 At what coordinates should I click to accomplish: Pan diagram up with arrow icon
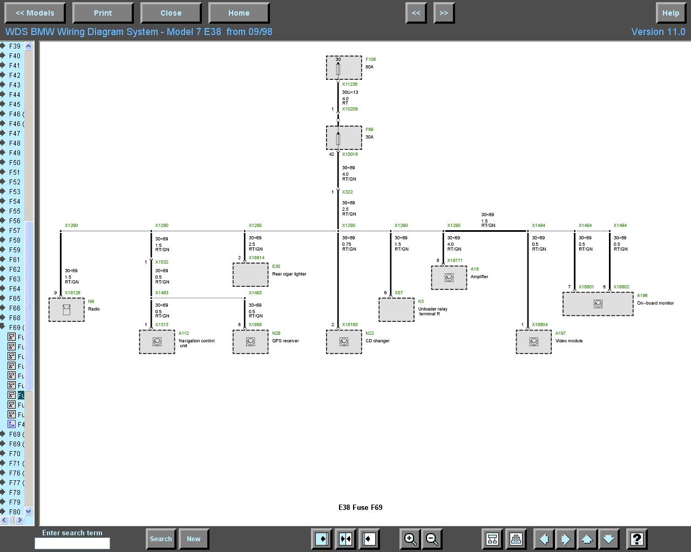[587, 539]
